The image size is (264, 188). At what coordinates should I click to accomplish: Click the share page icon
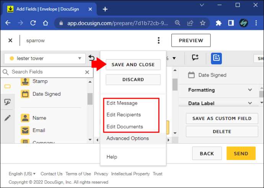tap(190, 23)
